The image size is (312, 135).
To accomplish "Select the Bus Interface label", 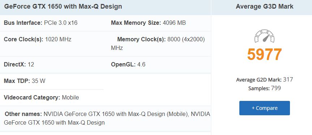I will click(23, 23).
